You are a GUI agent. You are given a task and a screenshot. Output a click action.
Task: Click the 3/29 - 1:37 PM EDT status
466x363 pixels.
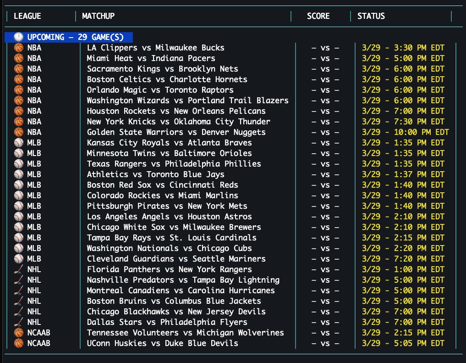point(403,174)
